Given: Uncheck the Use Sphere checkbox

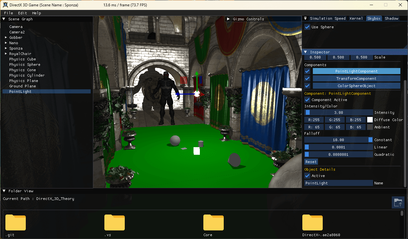Looking at the screenshot, I should click(307, 27).
